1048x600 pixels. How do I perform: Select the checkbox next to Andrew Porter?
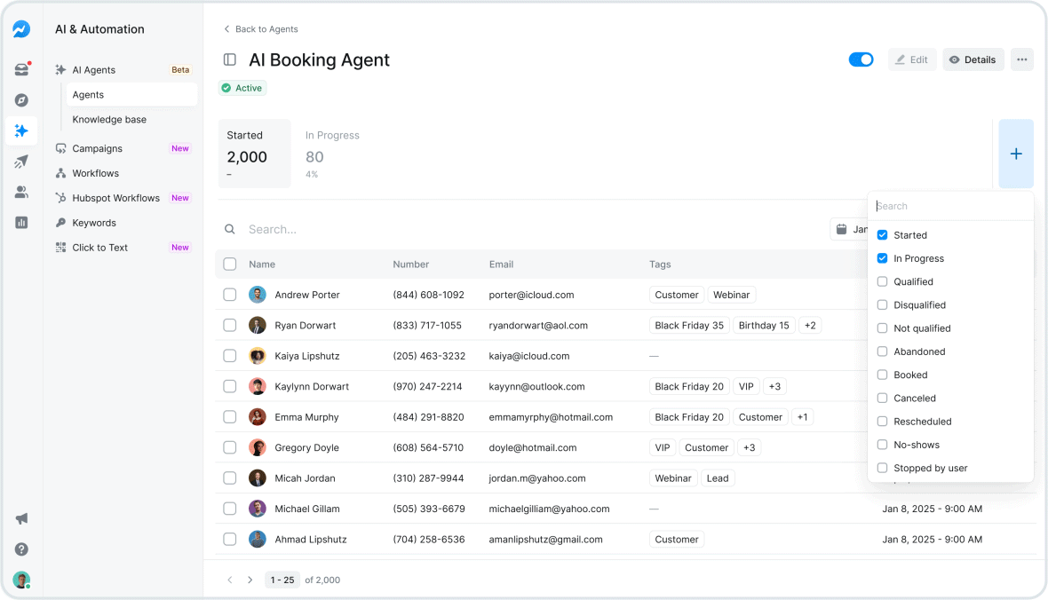click(229, 294)
